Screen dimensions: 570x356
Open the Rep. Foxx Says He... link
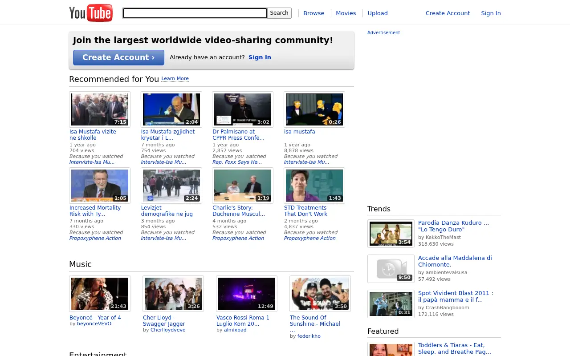[237, 162]
